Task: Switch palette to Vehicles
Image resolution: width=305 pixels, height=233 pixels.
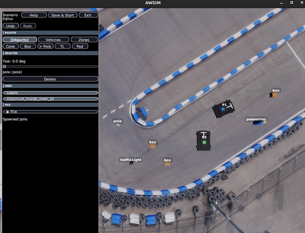Action: click(53, 40)
